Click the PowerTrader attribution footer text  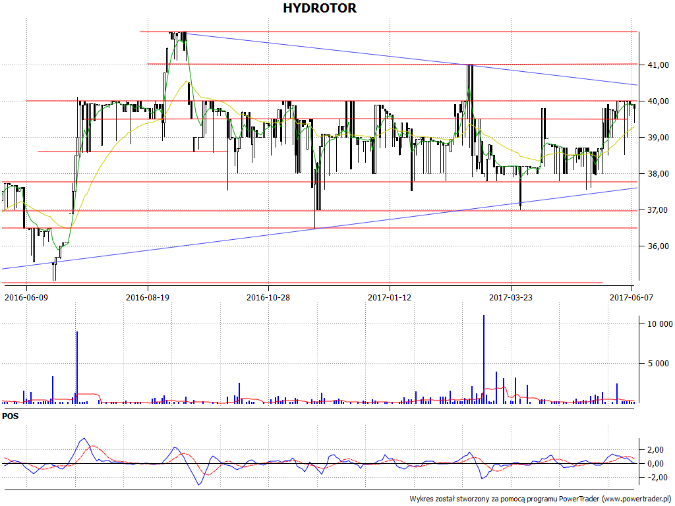tap(540, 499)
